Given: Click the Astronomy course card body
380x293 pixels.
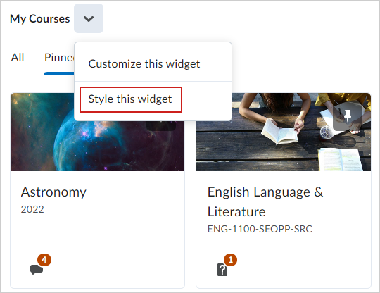Looking at the screenshot, I should click(97, 229).
